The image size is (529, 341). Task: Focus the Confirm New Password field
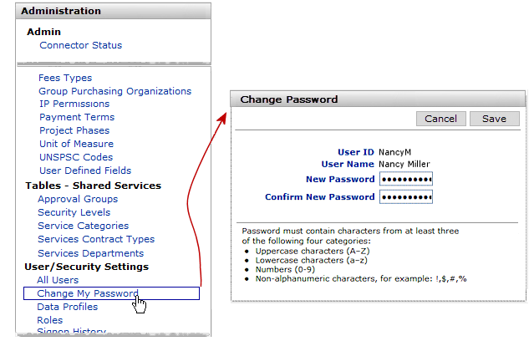click(x=405, y=197)
